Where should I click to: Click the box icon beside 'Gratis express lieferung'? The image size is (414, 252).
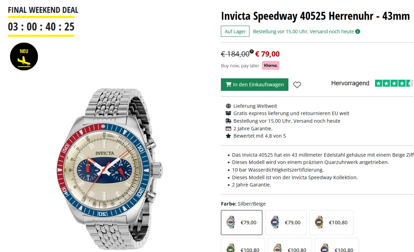tap(228, 113)
